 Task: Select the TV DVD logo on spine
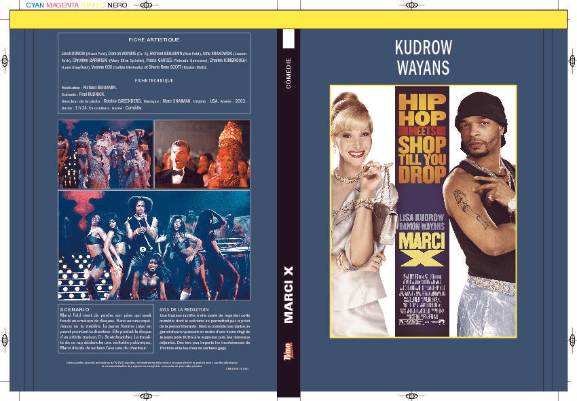pos(288,351)
